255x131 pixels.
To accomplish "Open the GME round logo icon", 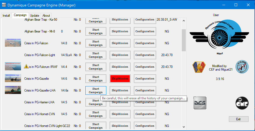I will [x=242, y=103].
